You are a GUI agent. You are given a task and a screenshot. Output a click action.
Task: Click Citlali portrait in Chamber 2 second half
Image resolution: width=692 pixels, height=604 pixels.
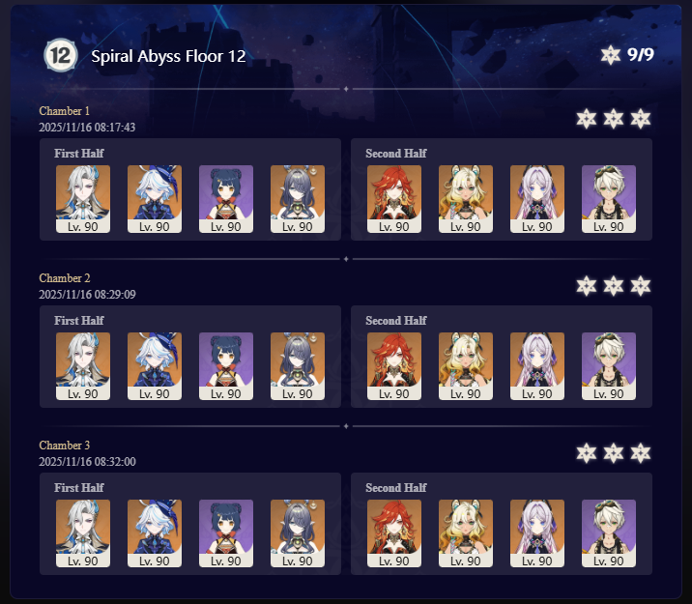[x=537, y=366]
